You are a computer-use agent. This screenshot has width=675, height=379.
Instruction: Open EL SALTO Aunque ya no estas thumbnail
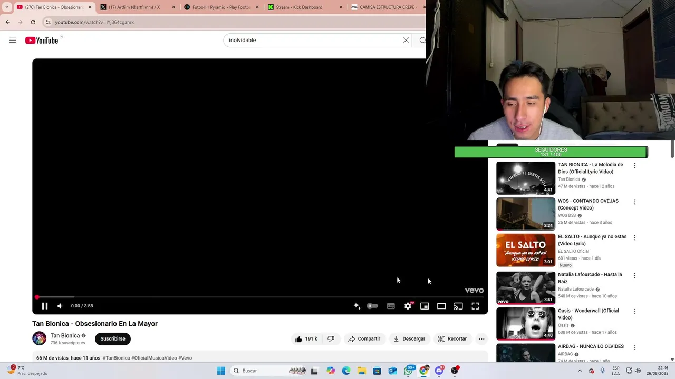(526, 250)
